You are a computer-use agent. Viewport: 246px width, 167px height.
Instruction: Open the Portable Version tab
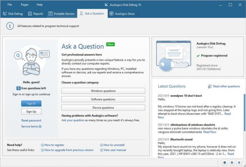[x=61, y=14]
